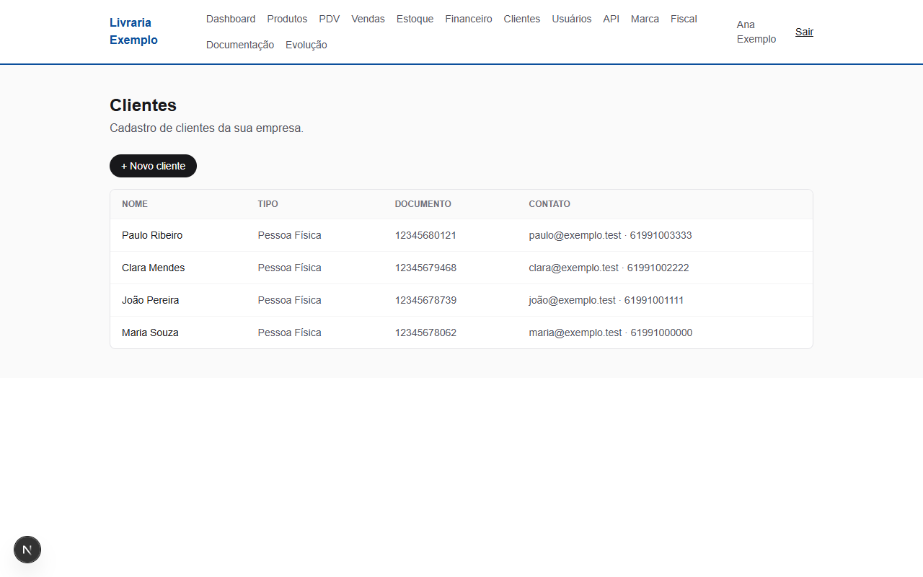Open the Next.js dev tools icon
The image size is (923, 577).
(27, 550)
